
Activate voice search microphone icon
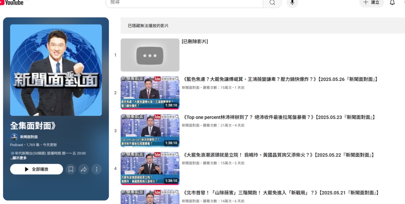tap(292, 3)
